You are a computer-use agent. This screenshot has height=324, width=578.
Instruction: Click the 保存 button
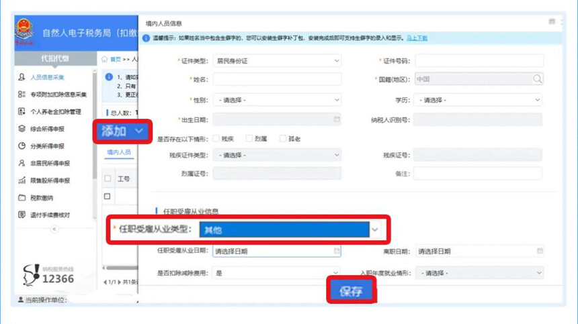(x=351, y=291)
